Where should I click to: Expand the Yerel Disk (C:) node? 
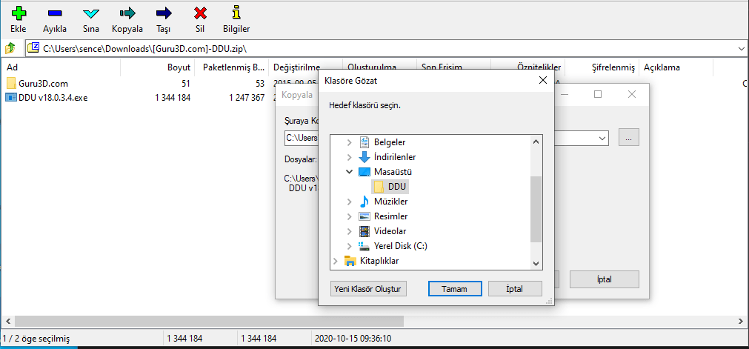coord(349,246)
